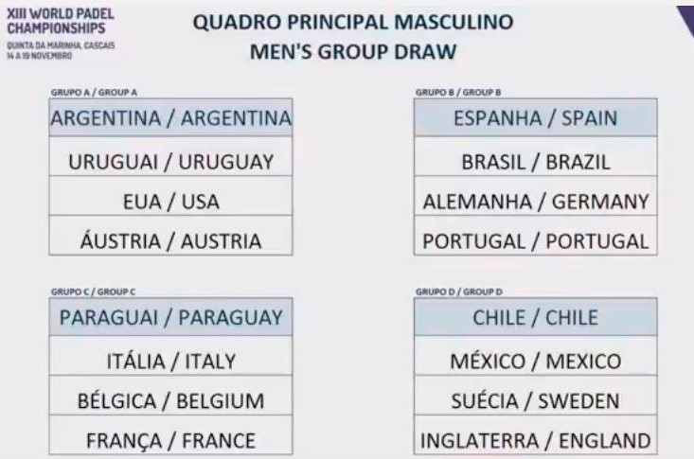Click the EUA / USA row

[x=170, y=196]
